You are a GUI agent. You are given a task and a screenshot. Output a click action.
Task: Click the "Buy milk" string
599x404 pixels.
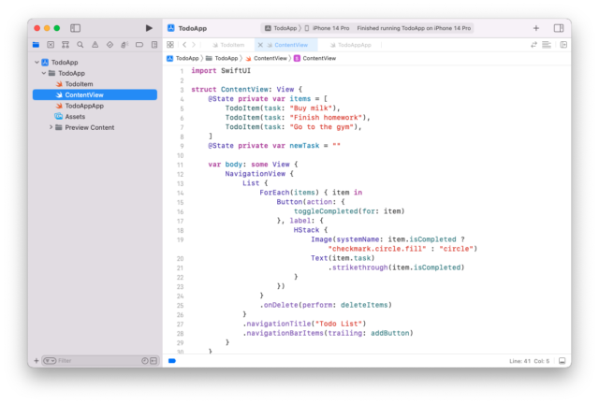tap(311, 108)
